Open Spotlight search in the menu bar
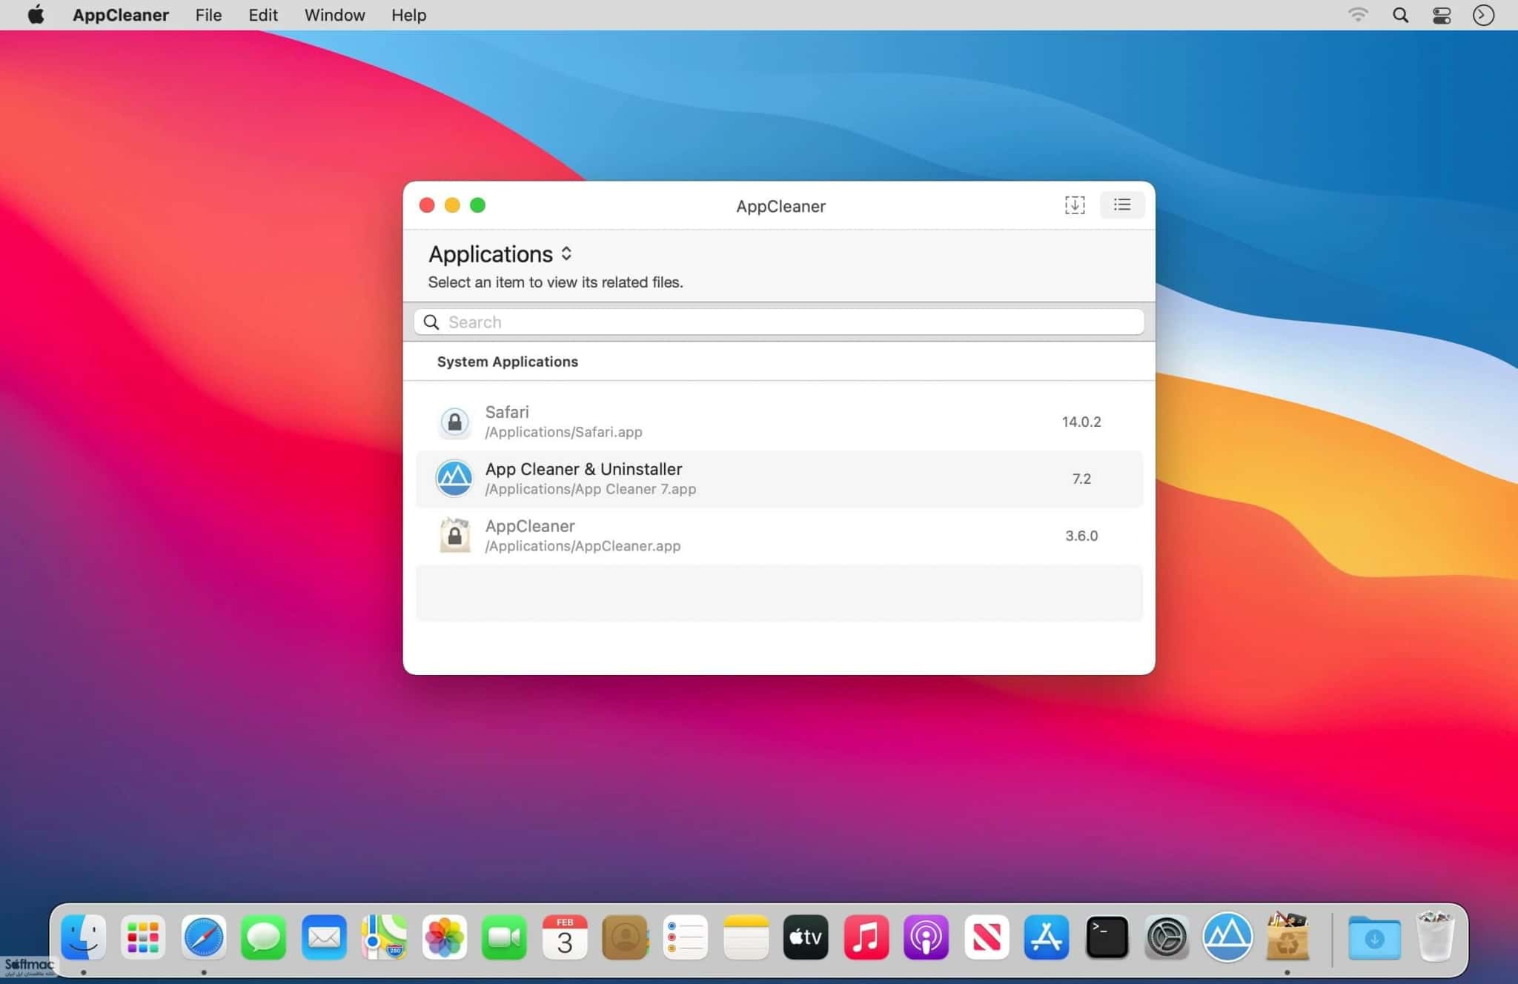This screenshot has height=984, width=1518. point(1400,15)
